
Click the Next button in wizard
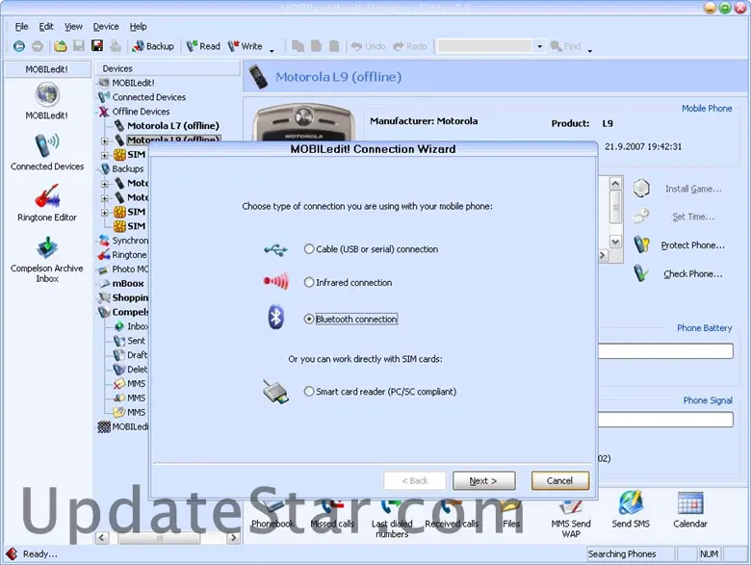(x=483, y=480)
